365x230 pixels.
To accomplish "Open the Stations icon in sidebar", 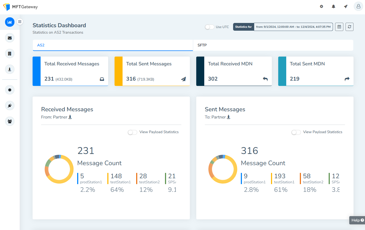I will tap(10, 54).
